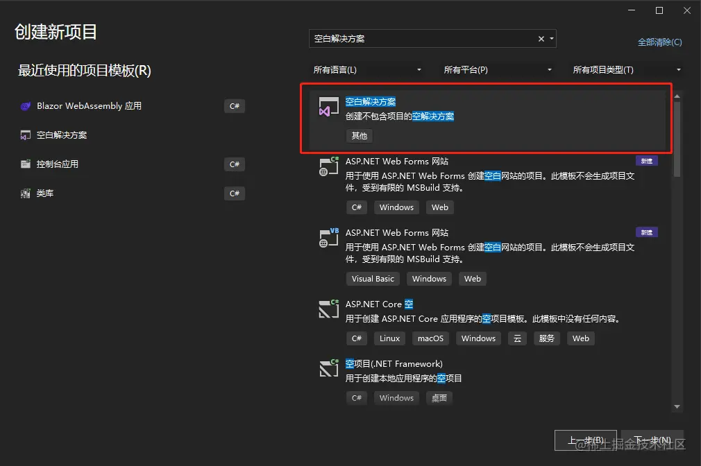Select 控制台应用 in recent templates
The height and width of the screenshot is (466, 701).
57,164
